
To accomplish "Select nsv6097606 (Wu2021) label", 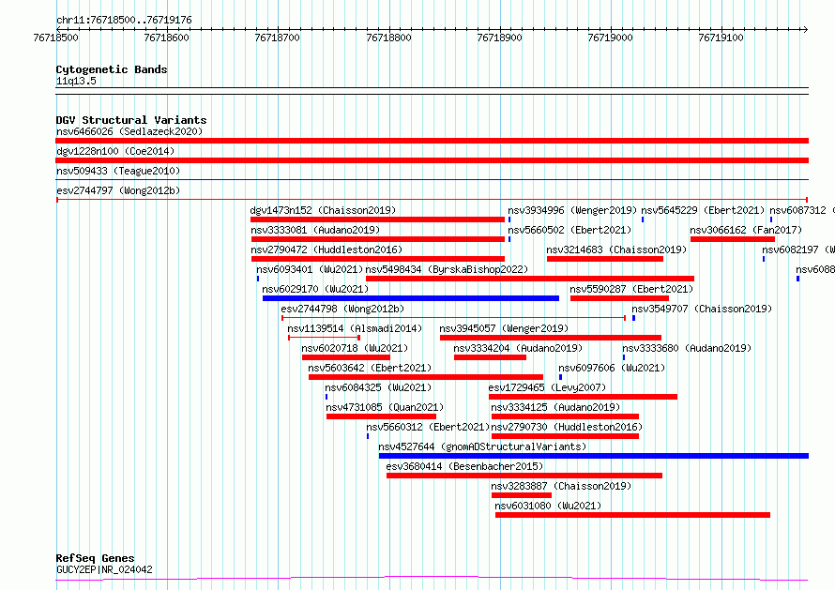I will [612, 368].
